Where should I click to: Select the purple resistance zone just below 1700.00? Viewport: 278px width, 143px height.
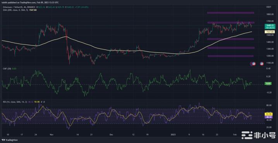coord(231,23)
